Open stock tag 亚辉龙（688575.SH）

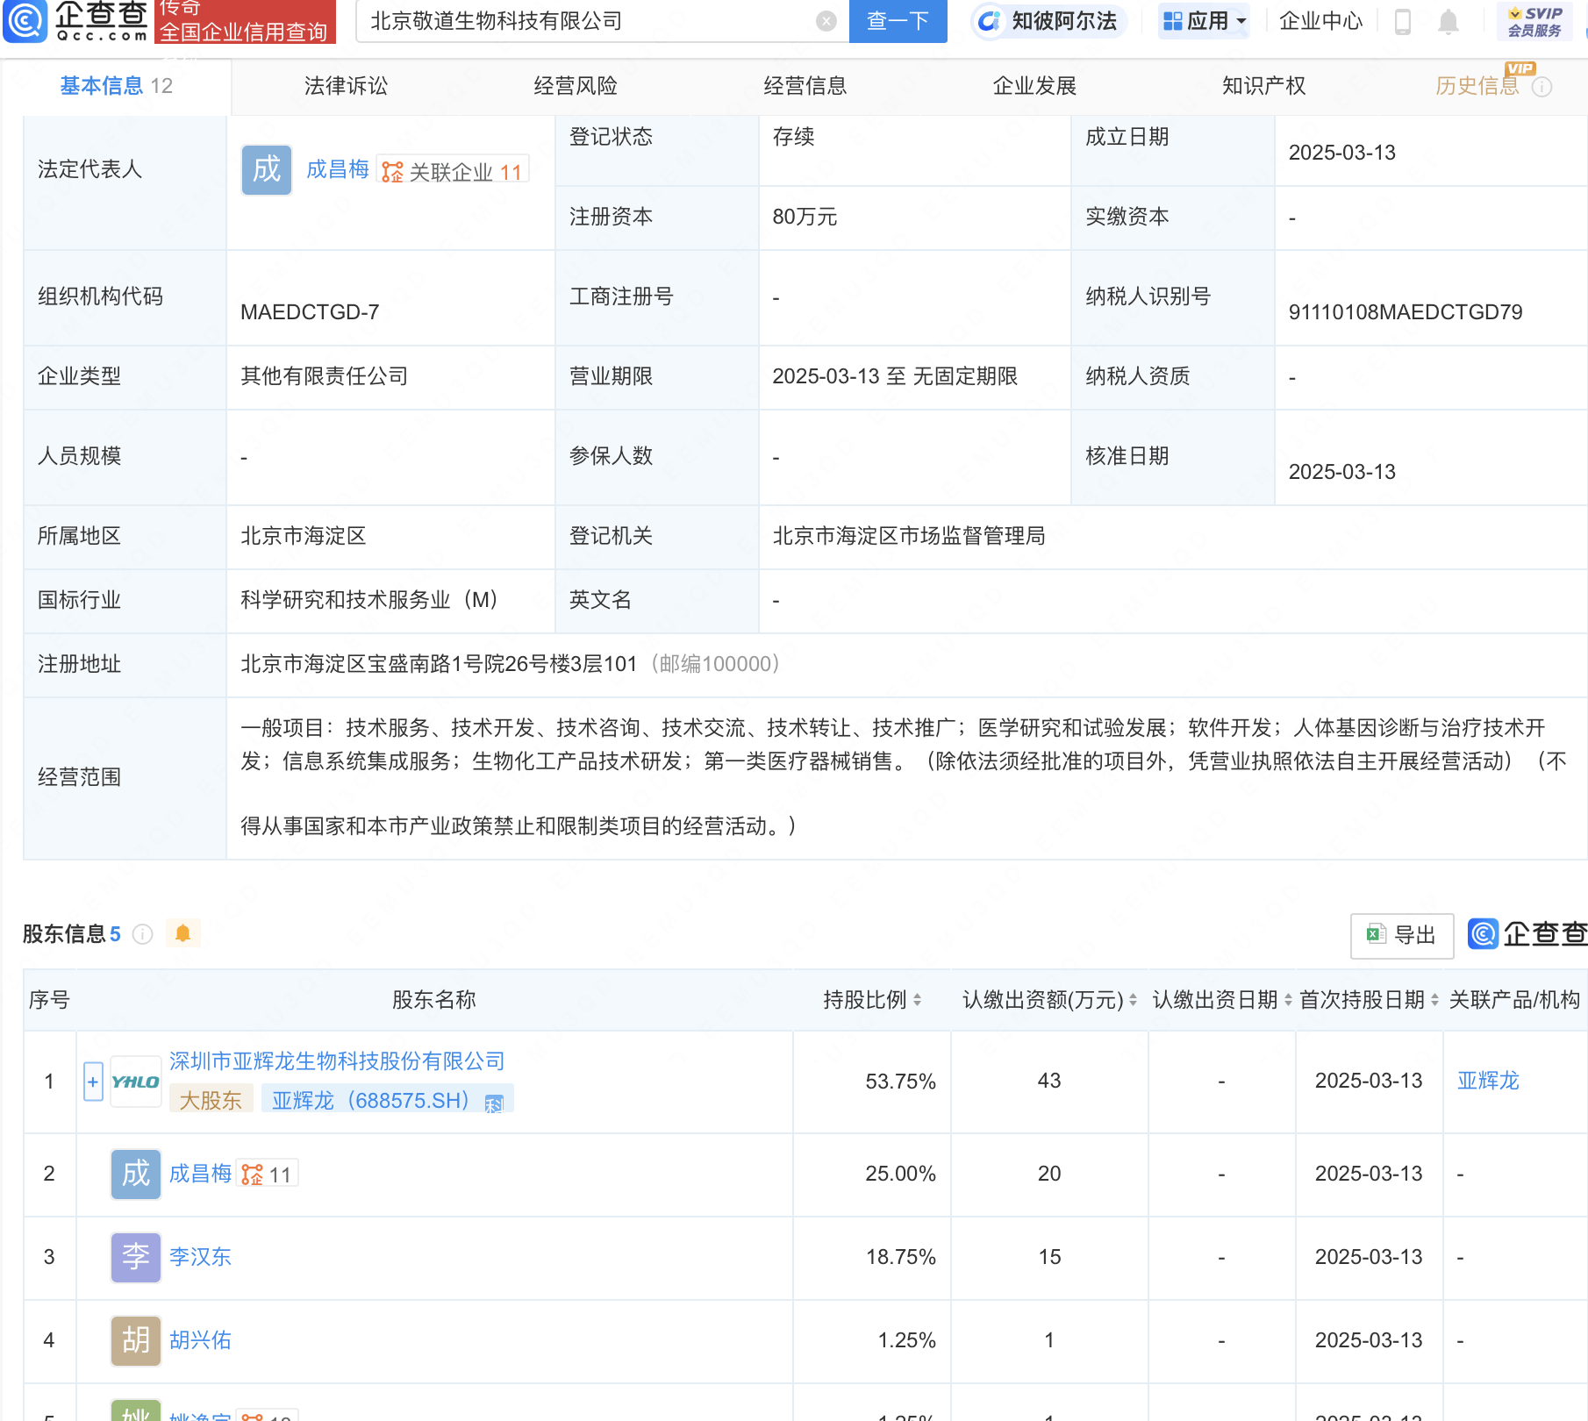coord(387,1100)
